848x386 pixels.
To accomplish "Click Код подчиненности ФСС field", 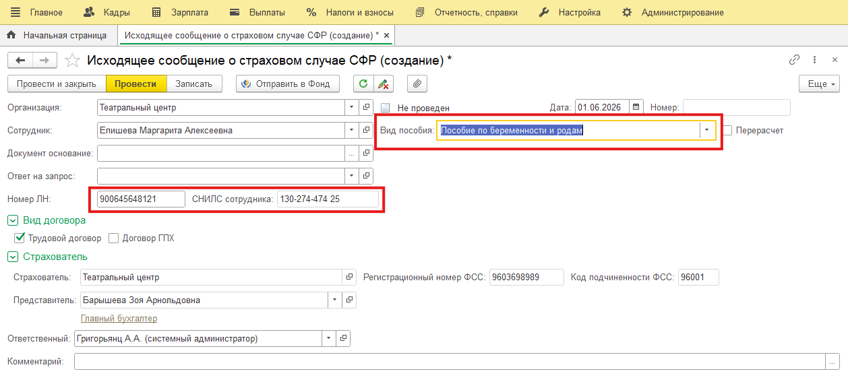I will (698, 277).
